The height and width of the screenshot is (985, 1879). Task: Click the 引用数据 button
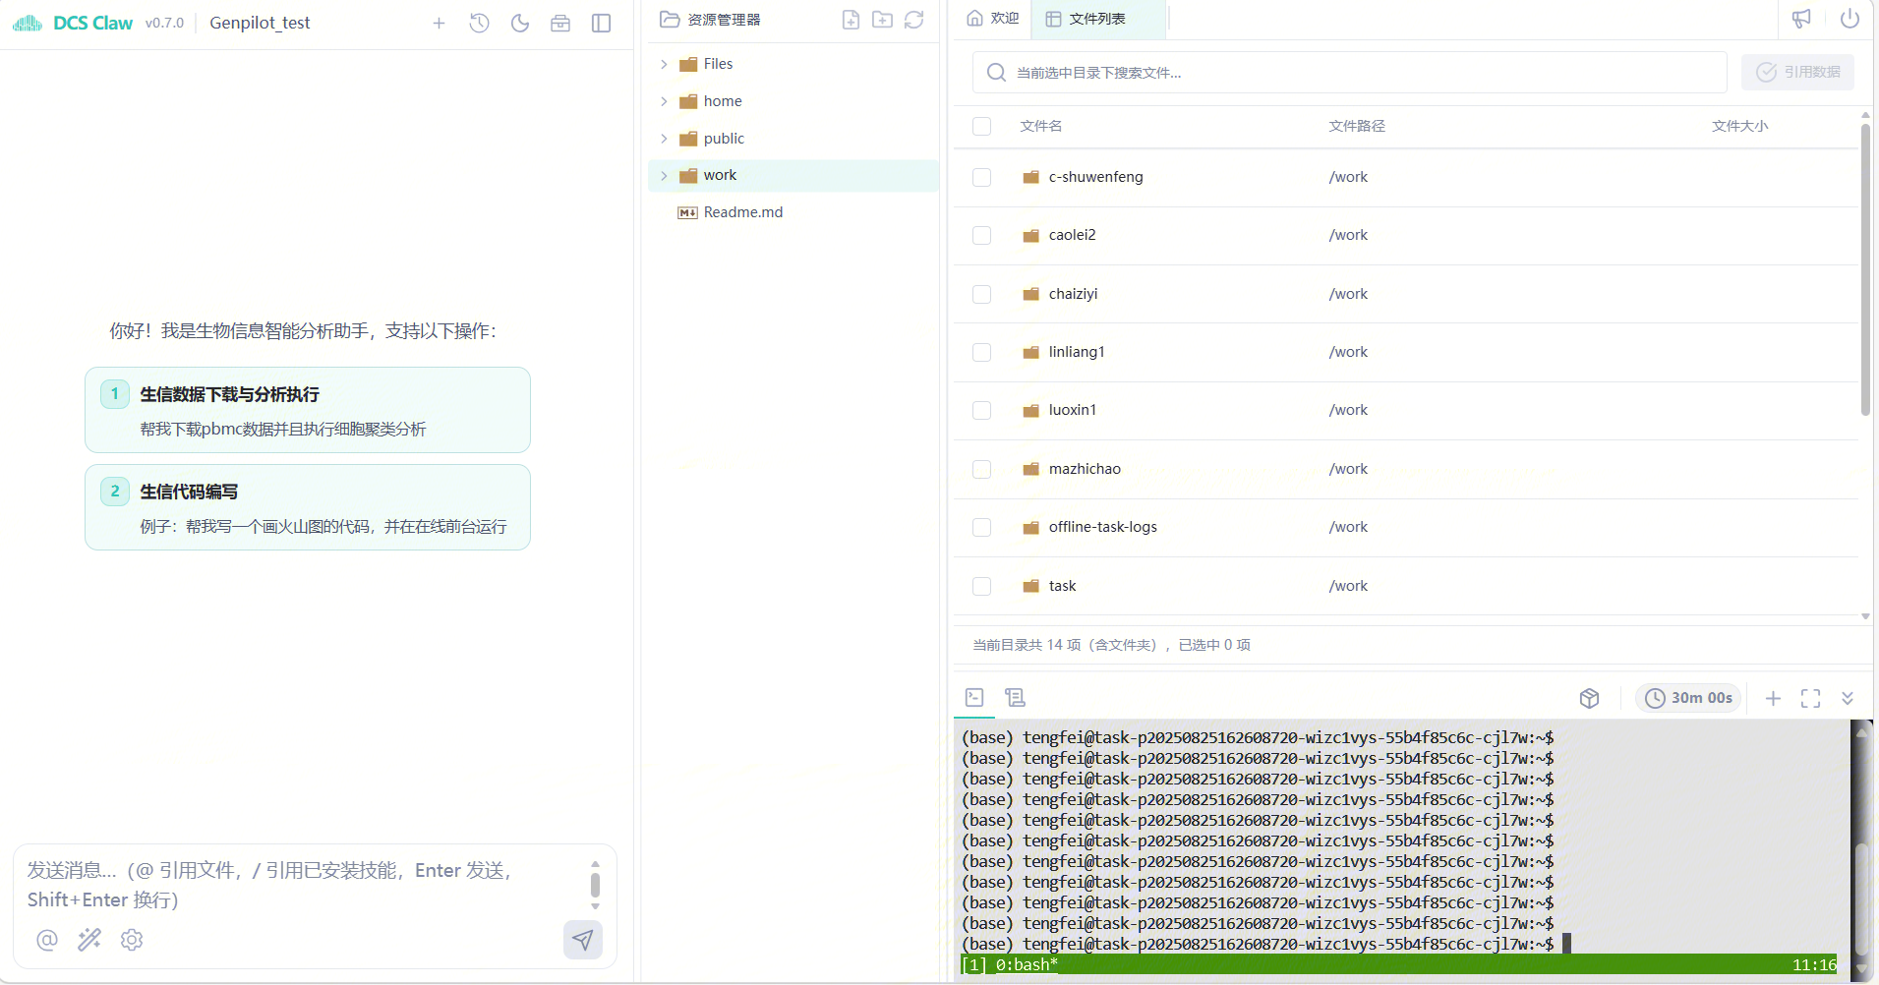tap(1797, 72)
